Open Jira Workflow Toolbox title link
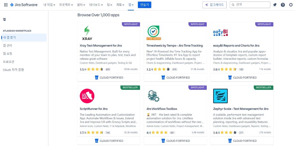The height and width of the screenshot is (146, 295). (x=162, y=109)
